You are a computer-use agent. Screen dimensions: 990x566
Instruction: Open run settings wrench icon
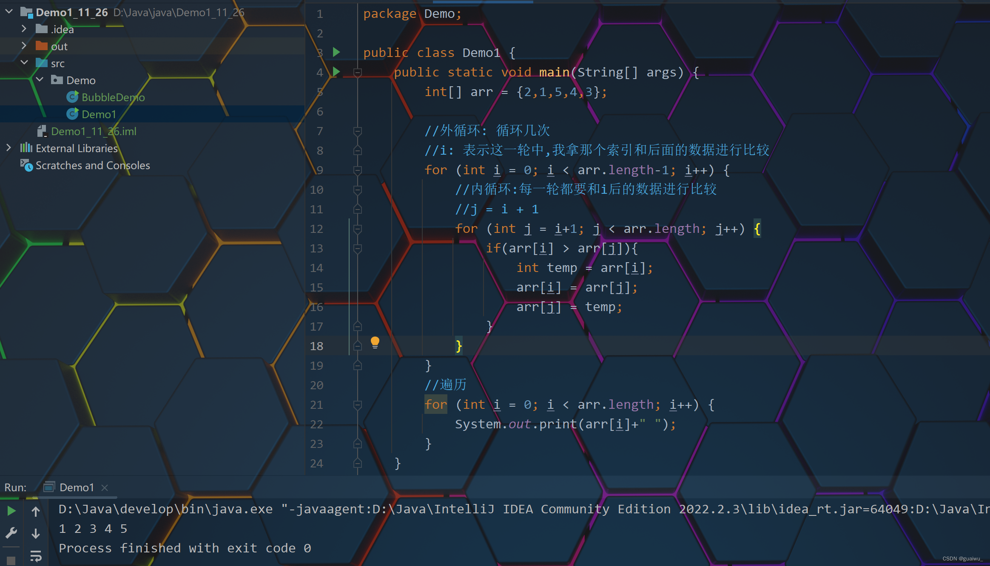11,532
